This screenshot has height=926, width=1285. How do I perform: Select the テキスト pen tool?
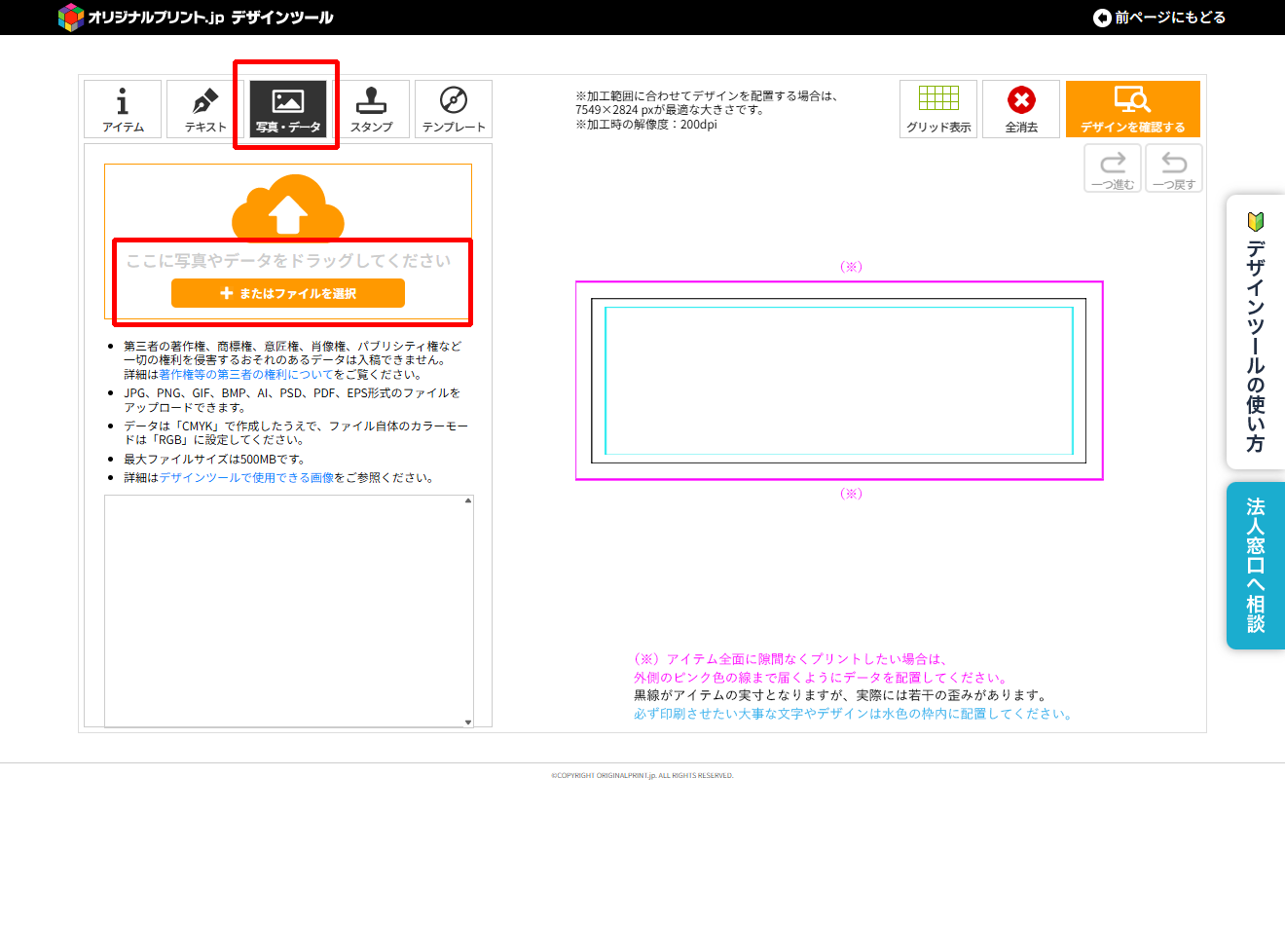pos(205,109)
